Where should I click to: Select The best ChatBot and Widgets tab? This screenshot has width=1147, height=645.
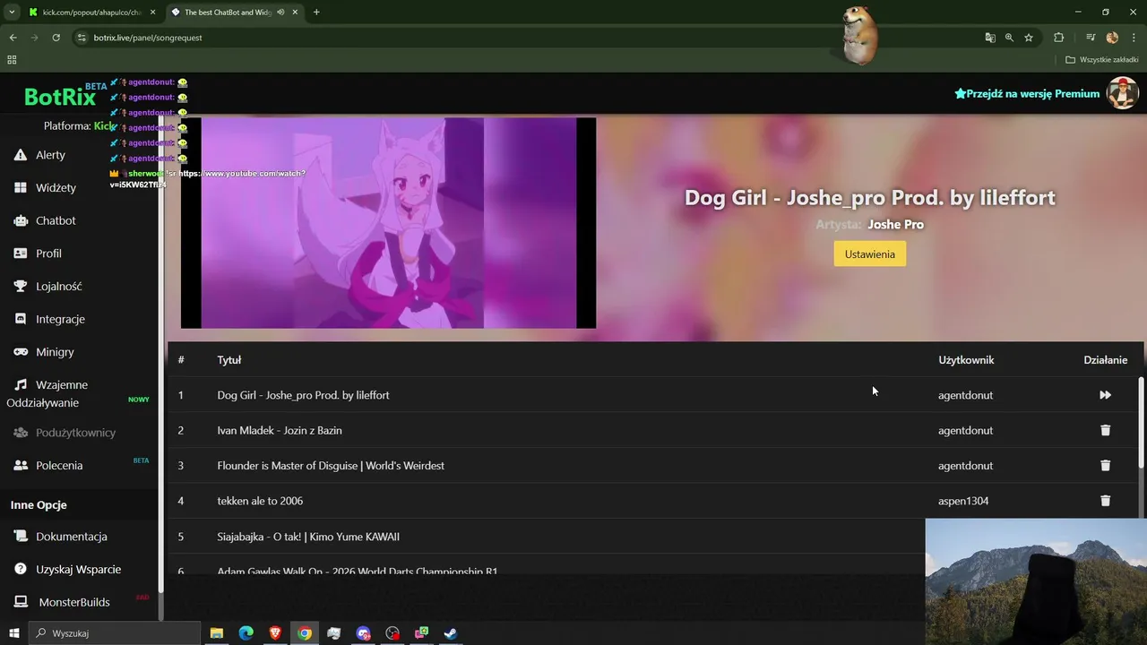pos(233,13)
